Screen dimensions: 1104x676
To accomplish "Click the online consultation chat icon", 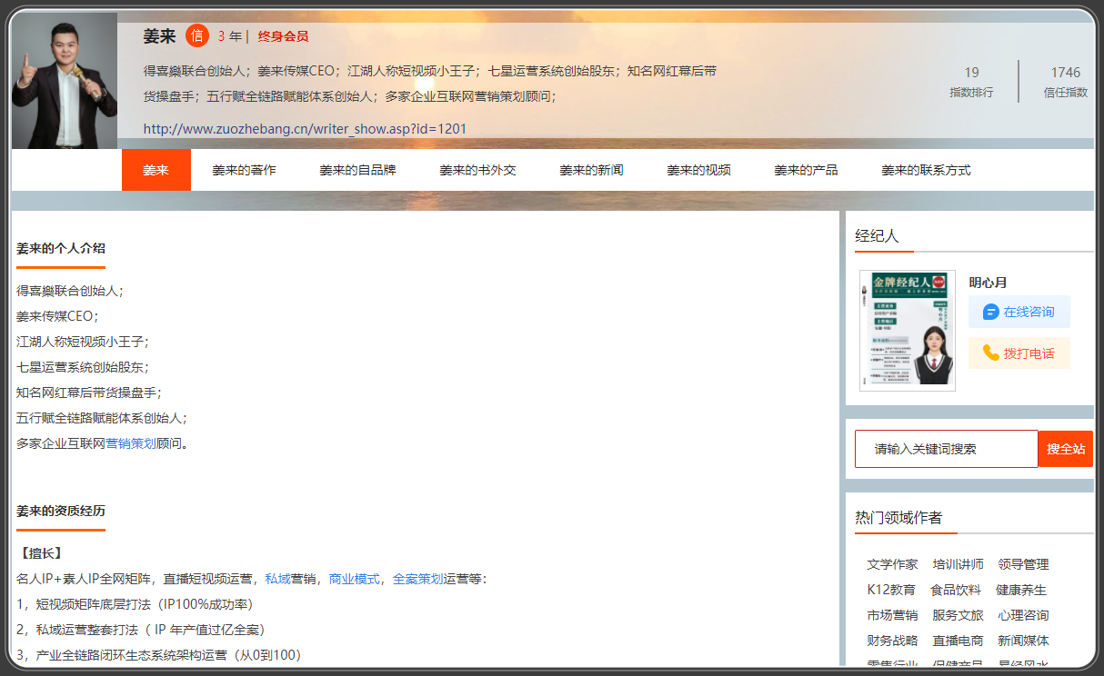I will (990, 312).
